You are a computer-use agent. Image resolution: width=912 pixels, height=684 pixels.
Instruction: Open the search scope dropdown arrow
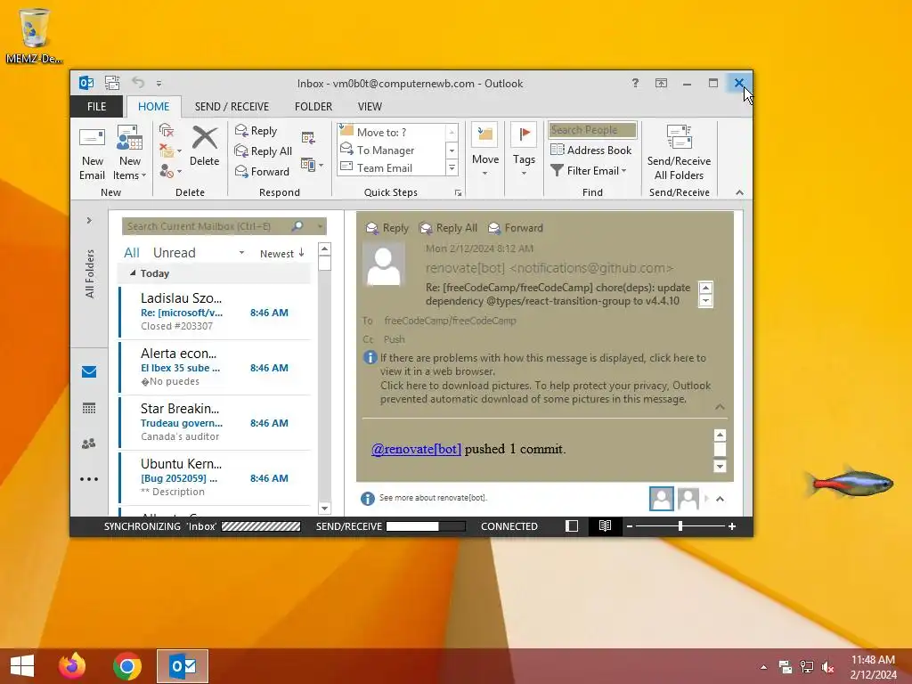320,226
